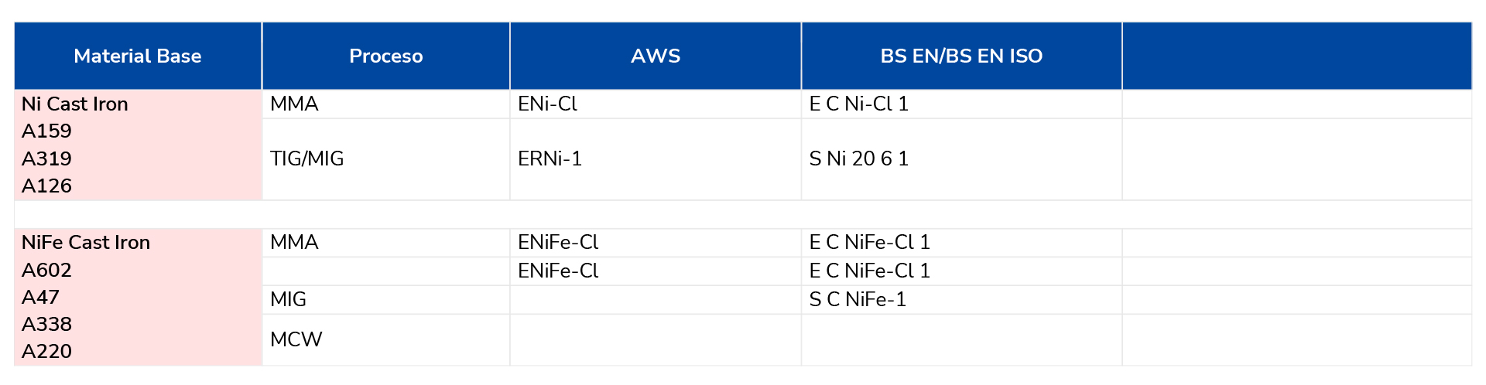Image resolution: width=1486 pixels, height=385 pixels.
Task: Click the TIG/MIG process cell
Action: 386,159
